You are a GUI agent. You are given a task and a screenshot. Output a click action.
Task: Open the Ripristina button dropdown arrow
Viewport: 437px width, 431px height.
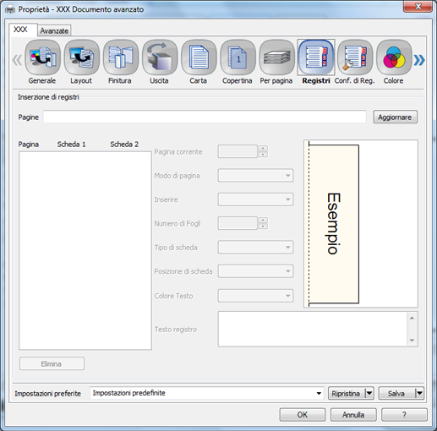[369, 393]
